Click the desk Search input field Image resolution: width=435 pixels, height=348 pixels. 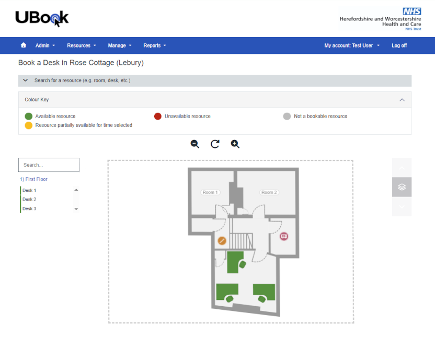[x=49, y=165]
